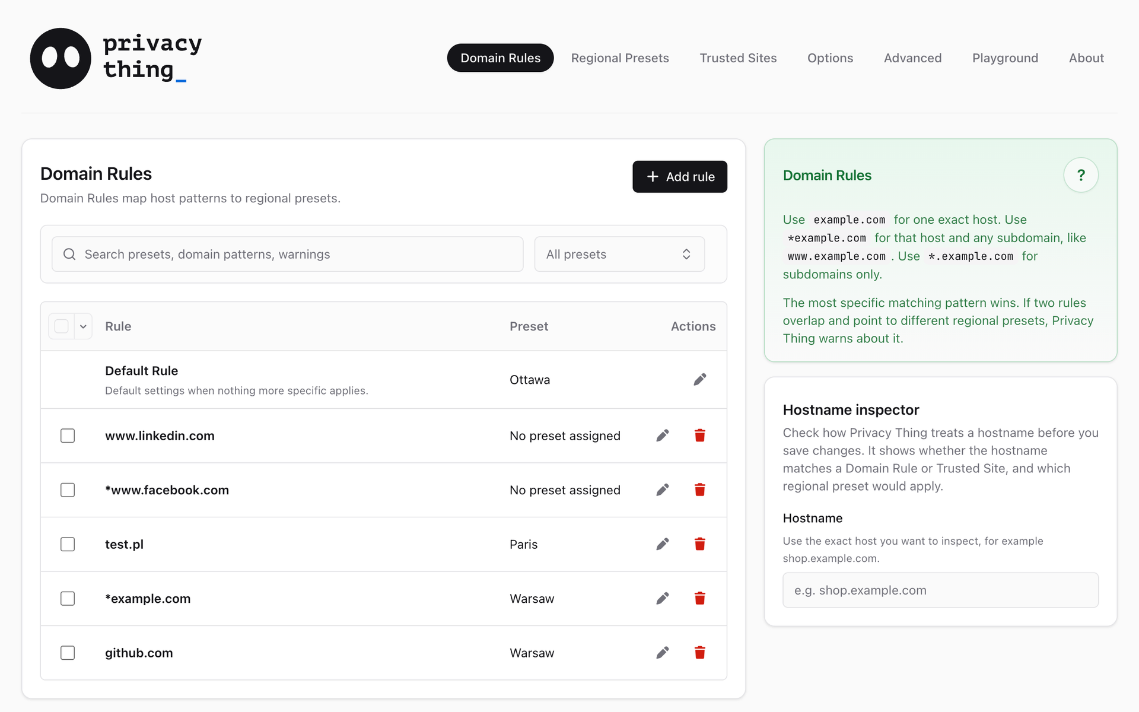1139x712 pixels.
Task: Click the Warsaw preset for github.com
Action: 532,653
